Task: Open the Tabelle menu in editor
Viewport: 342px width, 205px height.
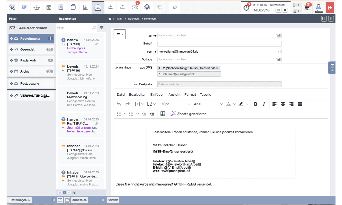Action: (205, 95)
